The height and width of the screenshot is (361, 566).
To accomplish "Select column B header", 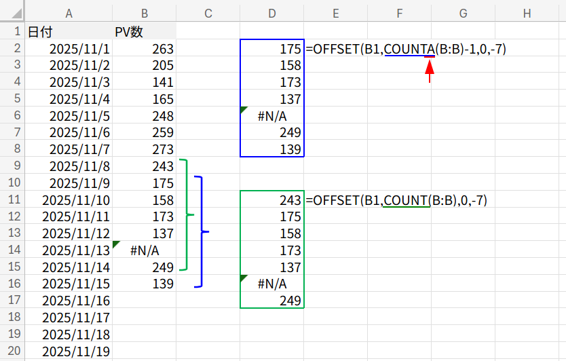I will tap(145, 12).
